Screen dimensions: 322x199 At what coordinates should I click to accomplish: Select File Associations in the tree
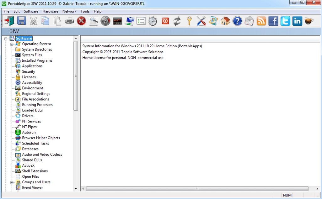[x=35, y=99]
